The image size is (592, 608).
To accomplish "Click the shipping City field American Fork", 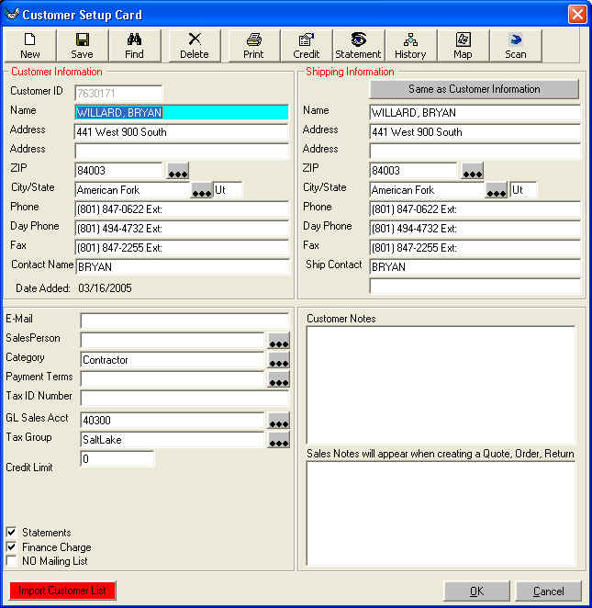I will pyautogui.click(x=427, y=190).
